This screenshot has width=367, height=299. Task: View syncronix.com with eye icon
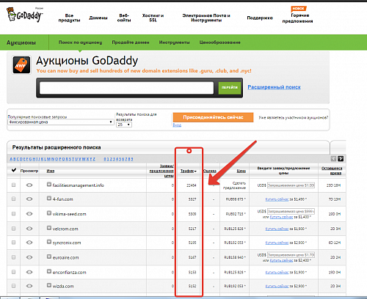click(x=29, y=243)
